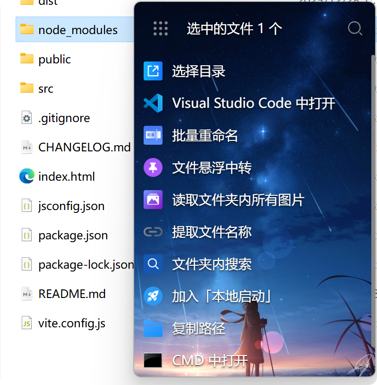Select the index.html file name
This screenshot has height=385, width=377.
point(67,176)
